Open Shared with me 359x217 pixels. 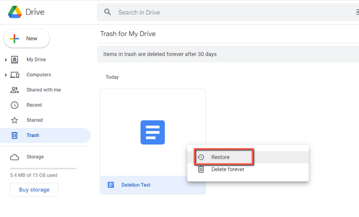click(44, 90)
